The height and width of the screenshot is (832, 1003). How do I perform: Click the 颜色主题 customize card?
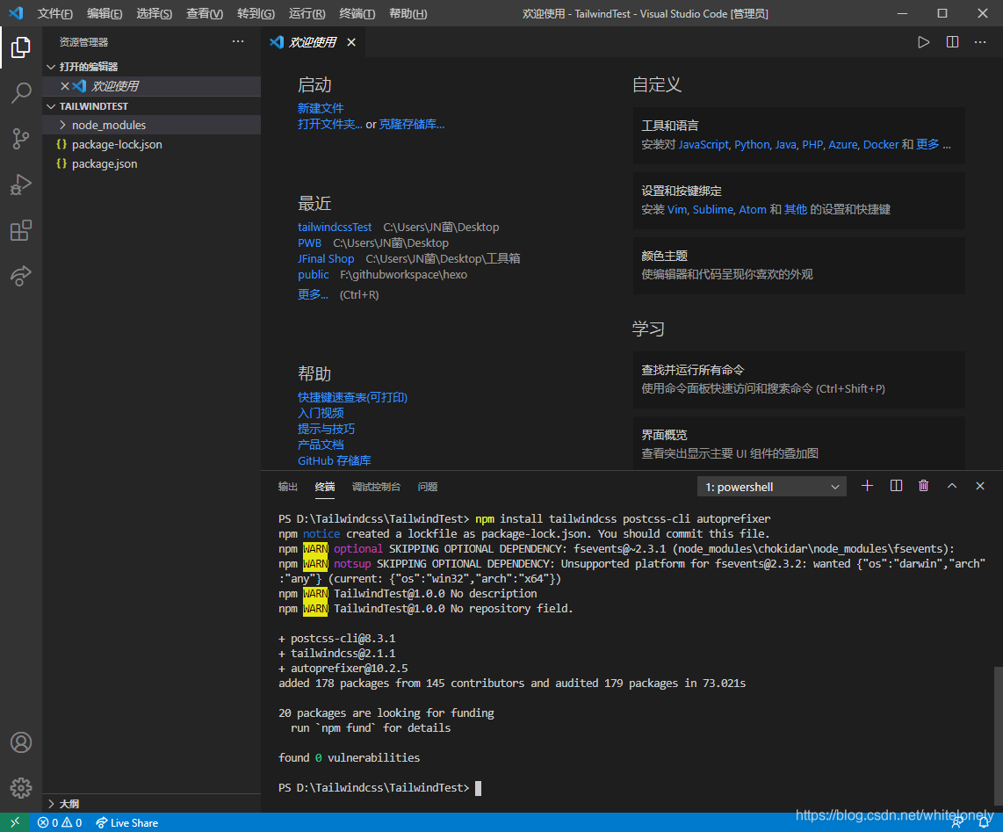point(799,265)
